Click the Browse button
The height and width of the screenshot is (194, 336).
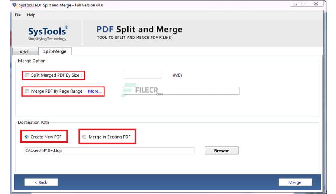[x=222, y=150]
